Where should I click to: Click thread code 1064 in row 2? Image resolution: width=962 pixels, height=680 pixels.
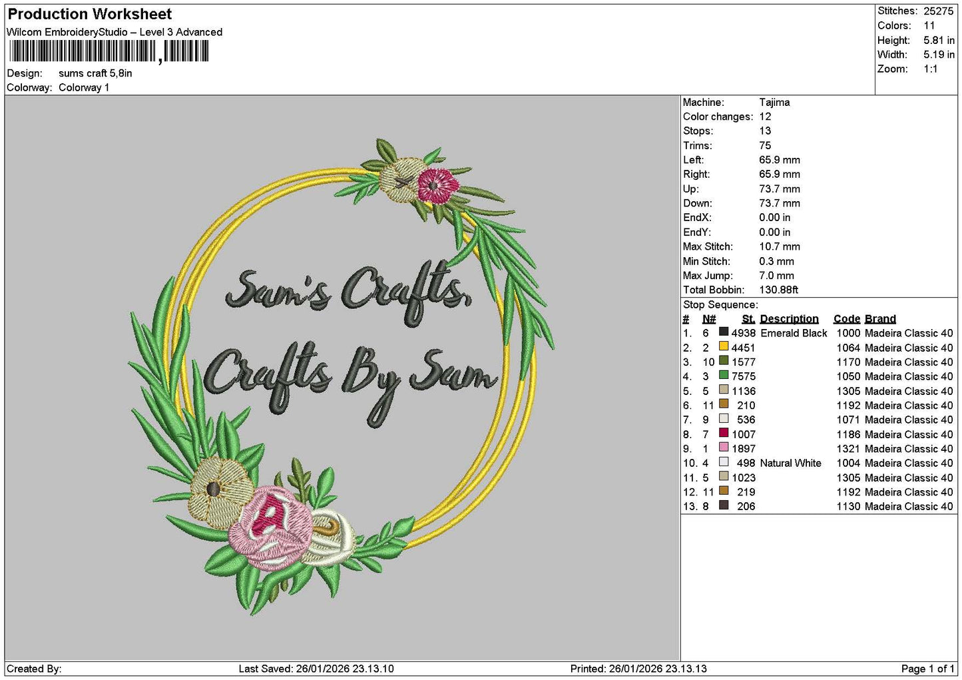click(848, 348)
